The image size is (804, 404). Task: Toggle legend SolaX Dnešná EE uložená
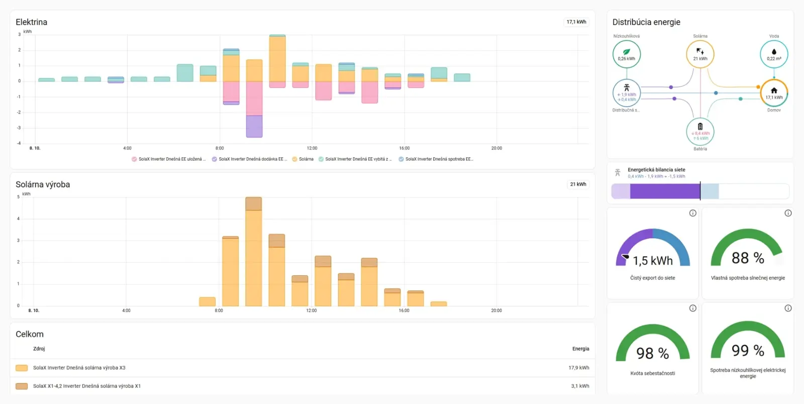pos(168,159)
